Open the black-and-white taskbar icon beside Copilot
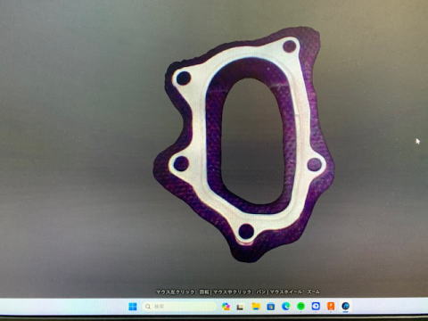428x321 pixels. (x=240, y=307)
